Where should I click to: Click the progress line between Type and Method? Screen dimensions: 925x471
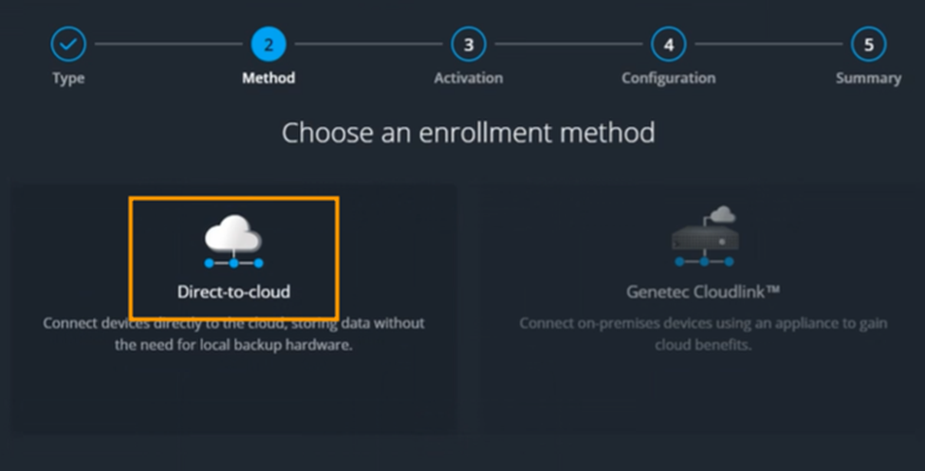(168, 44)
